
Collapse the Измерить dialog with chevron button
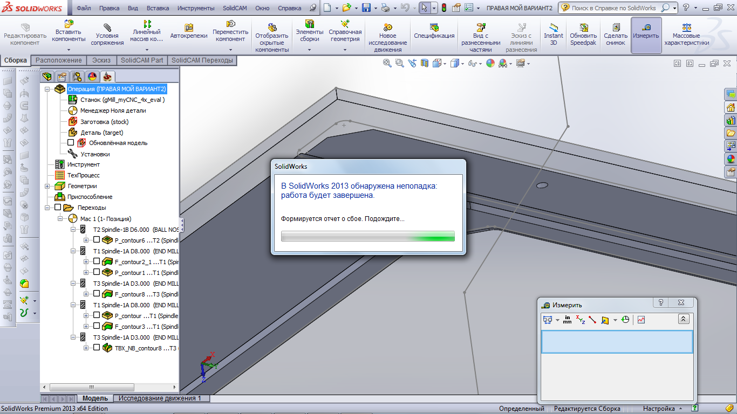coord(683,319)
